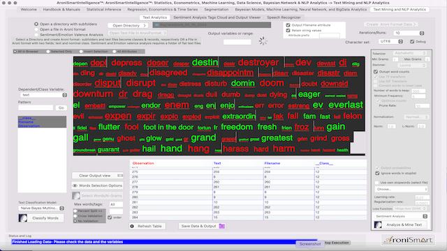Select 'All Attributes' radio button
Viewport: 447px width, 251px height.
115,52
